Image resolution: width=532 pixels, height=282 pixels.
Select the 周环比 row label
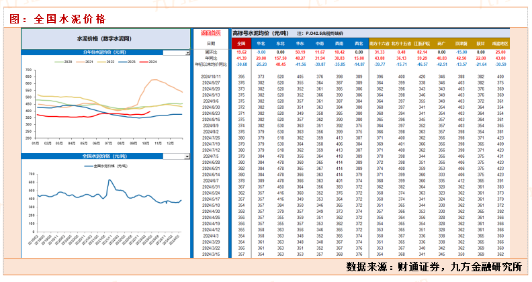click(211, 52)
